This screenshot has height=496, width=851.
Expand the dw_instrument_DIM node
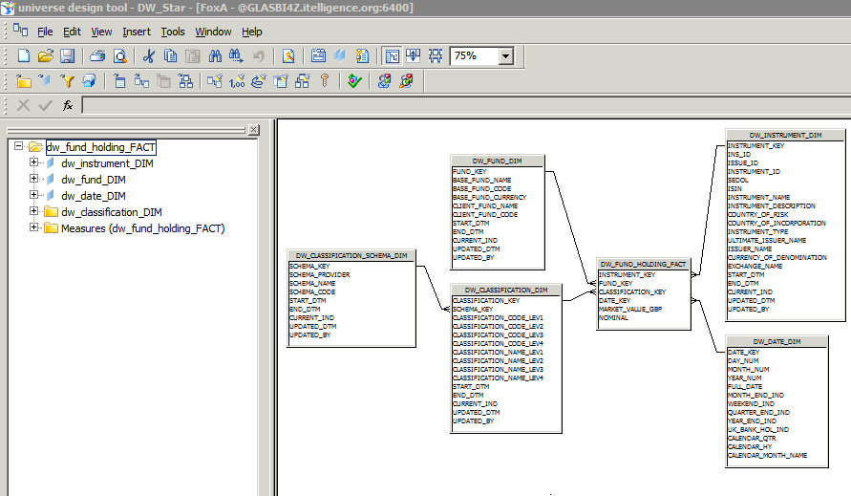click(33, 162)
